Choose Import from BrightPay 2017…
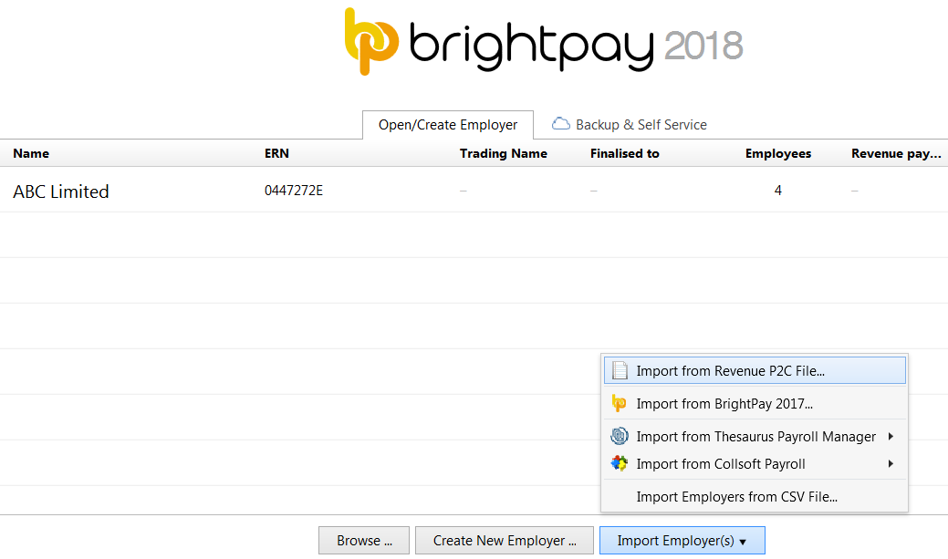This screenshot has width=948, height=559. (x=755, y=403)
